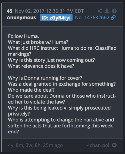
Task: Click the share icon in post header
Action: pos(100,11)
